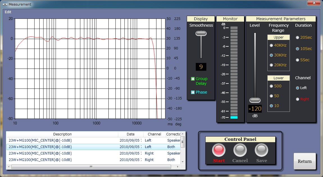
Task: Click the Measurement window title icon
Action: [x=5, y=4]
